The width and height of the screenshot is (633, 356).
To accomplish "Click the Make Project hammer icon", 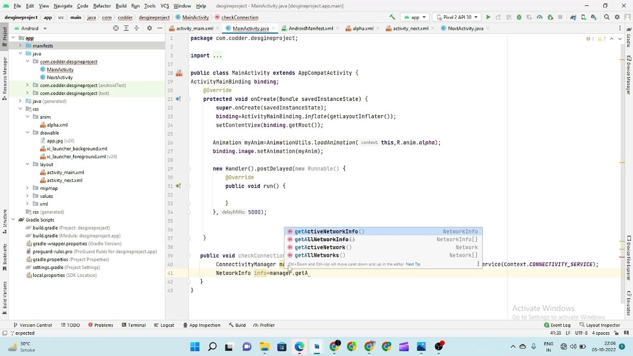I will point(392,17).
